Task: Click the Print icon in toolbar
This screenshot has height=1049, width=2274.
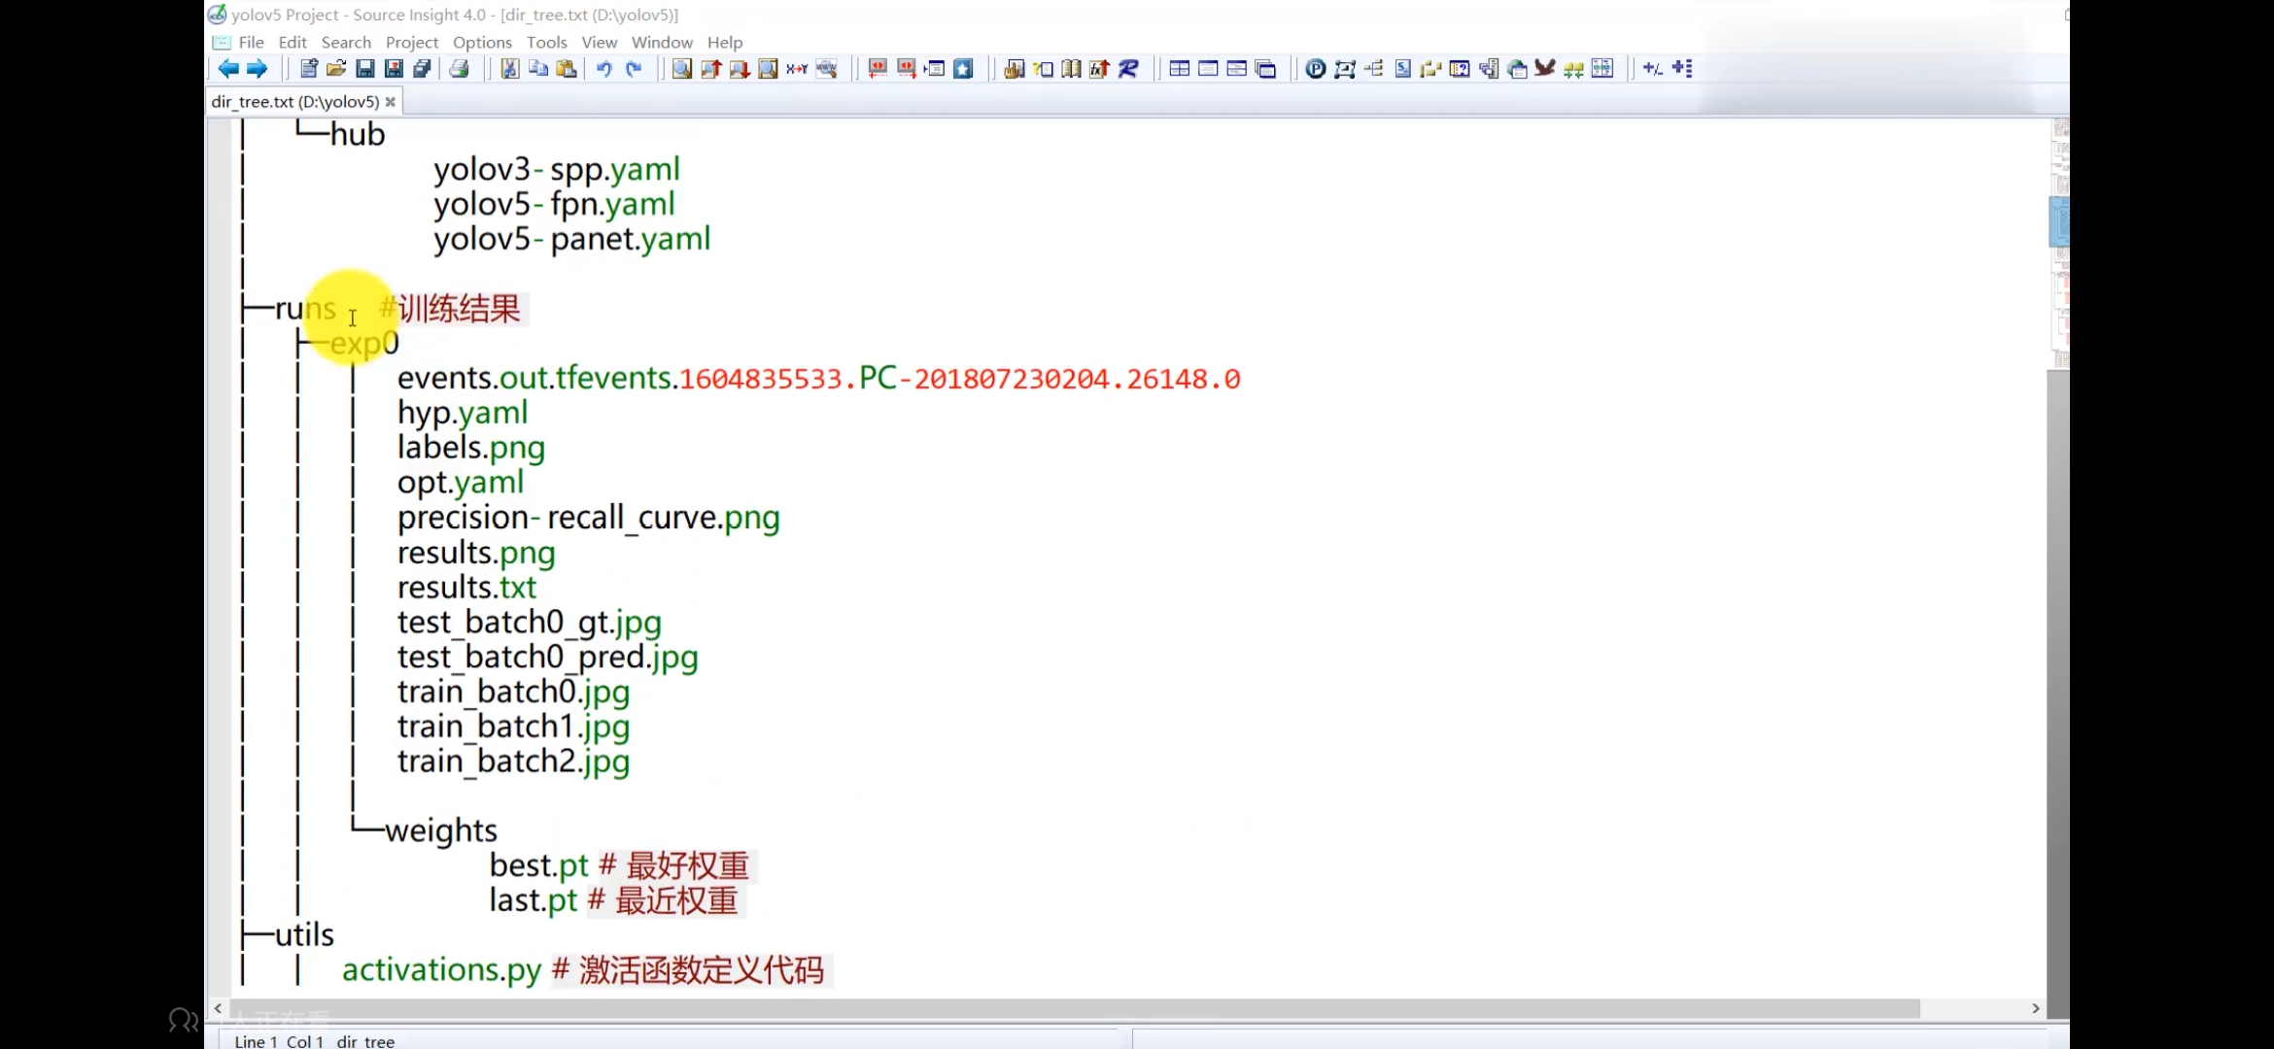Action: pos(460,69)
